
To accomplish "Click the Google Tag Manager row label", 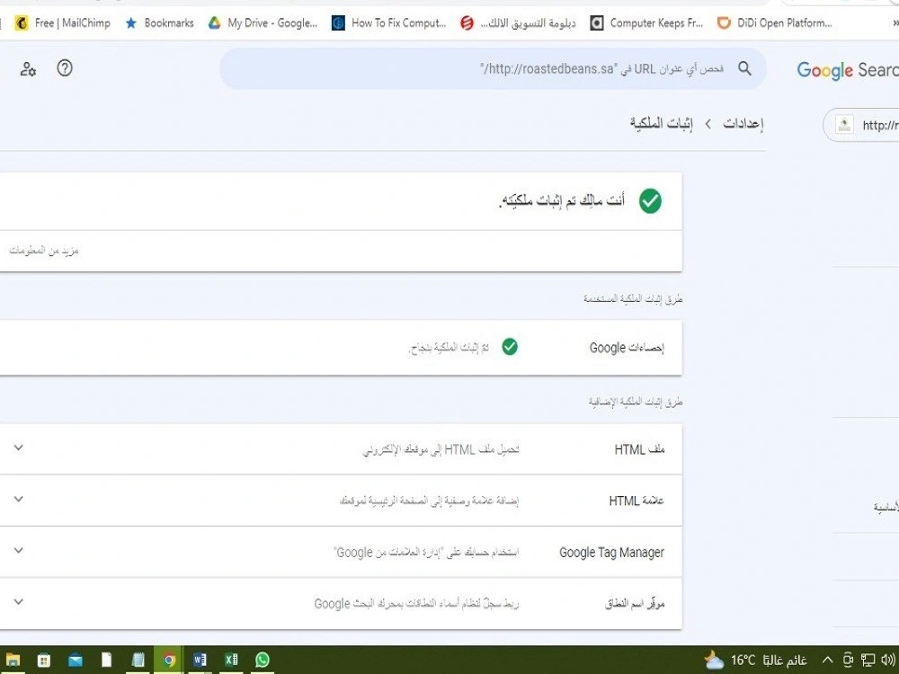I will 611,553.
